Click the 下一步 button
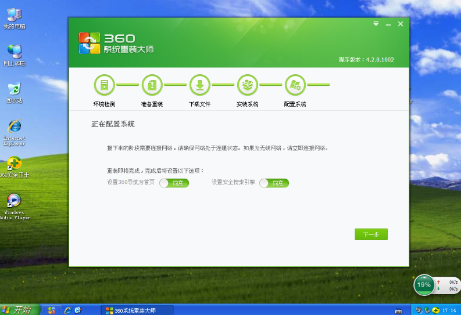This screenshot has width=461, height=315. (x=371, y=234)
